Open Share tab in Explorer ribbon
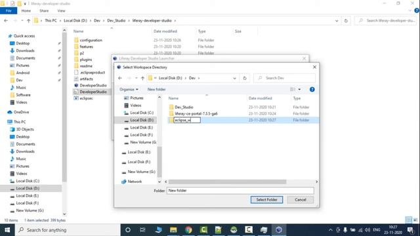 point(44,10)
